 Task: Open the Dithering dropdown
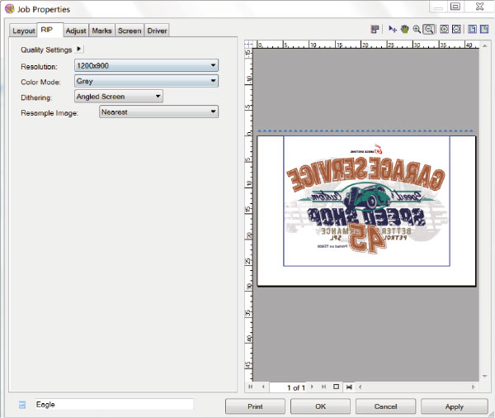pyautogui.click(x=118, y=97)
